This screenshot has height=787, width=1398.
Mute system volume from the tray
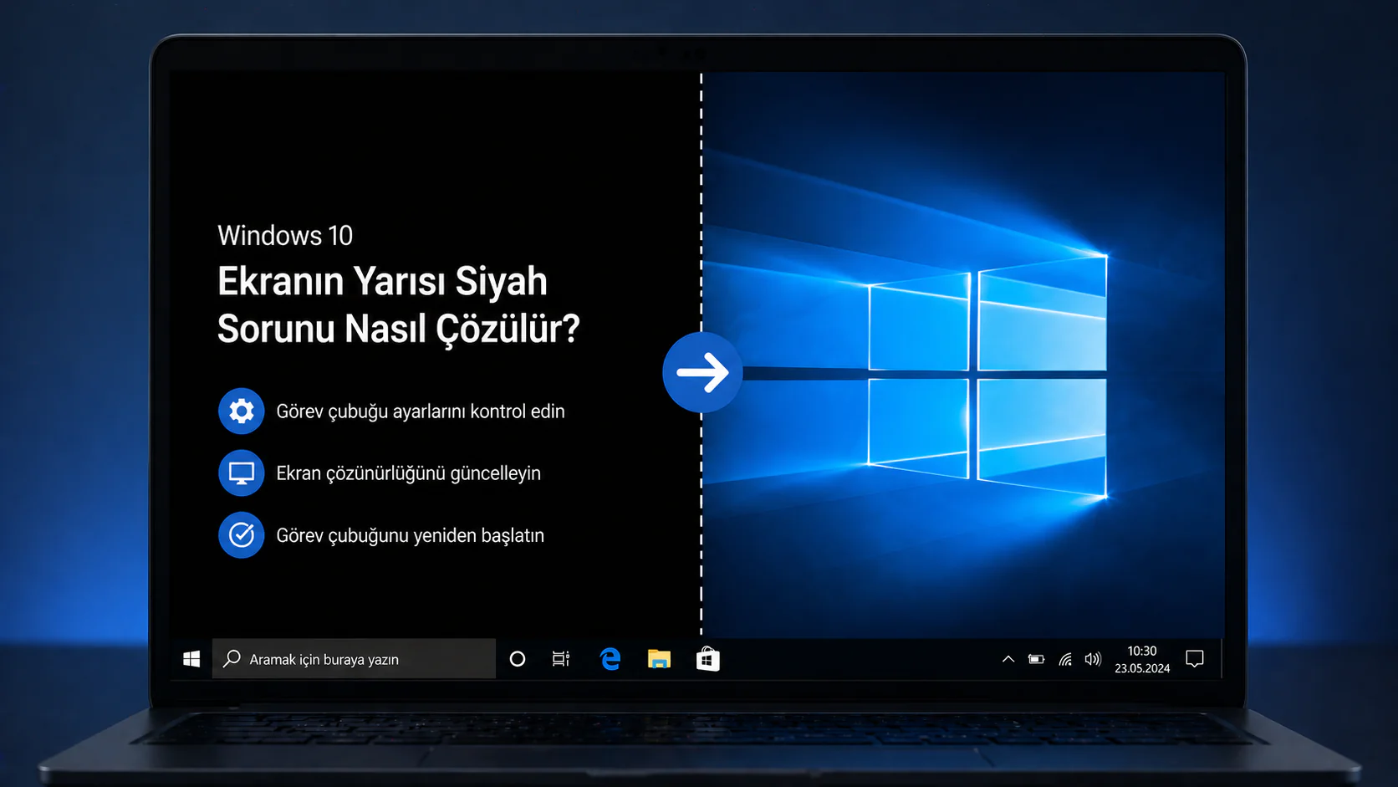(x=1094, y=659)
